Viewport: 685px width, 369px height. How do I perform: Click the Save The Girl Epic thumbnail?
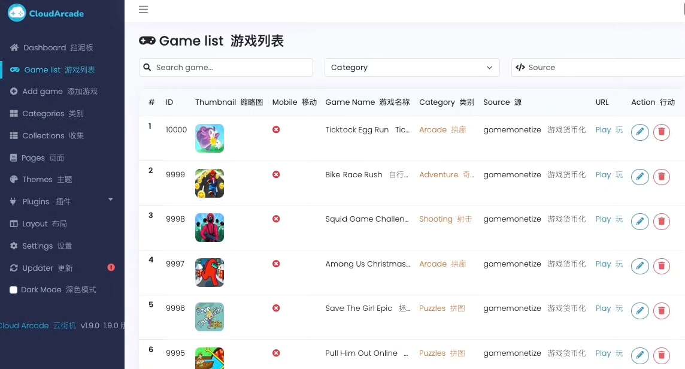(x=210, y=316)
